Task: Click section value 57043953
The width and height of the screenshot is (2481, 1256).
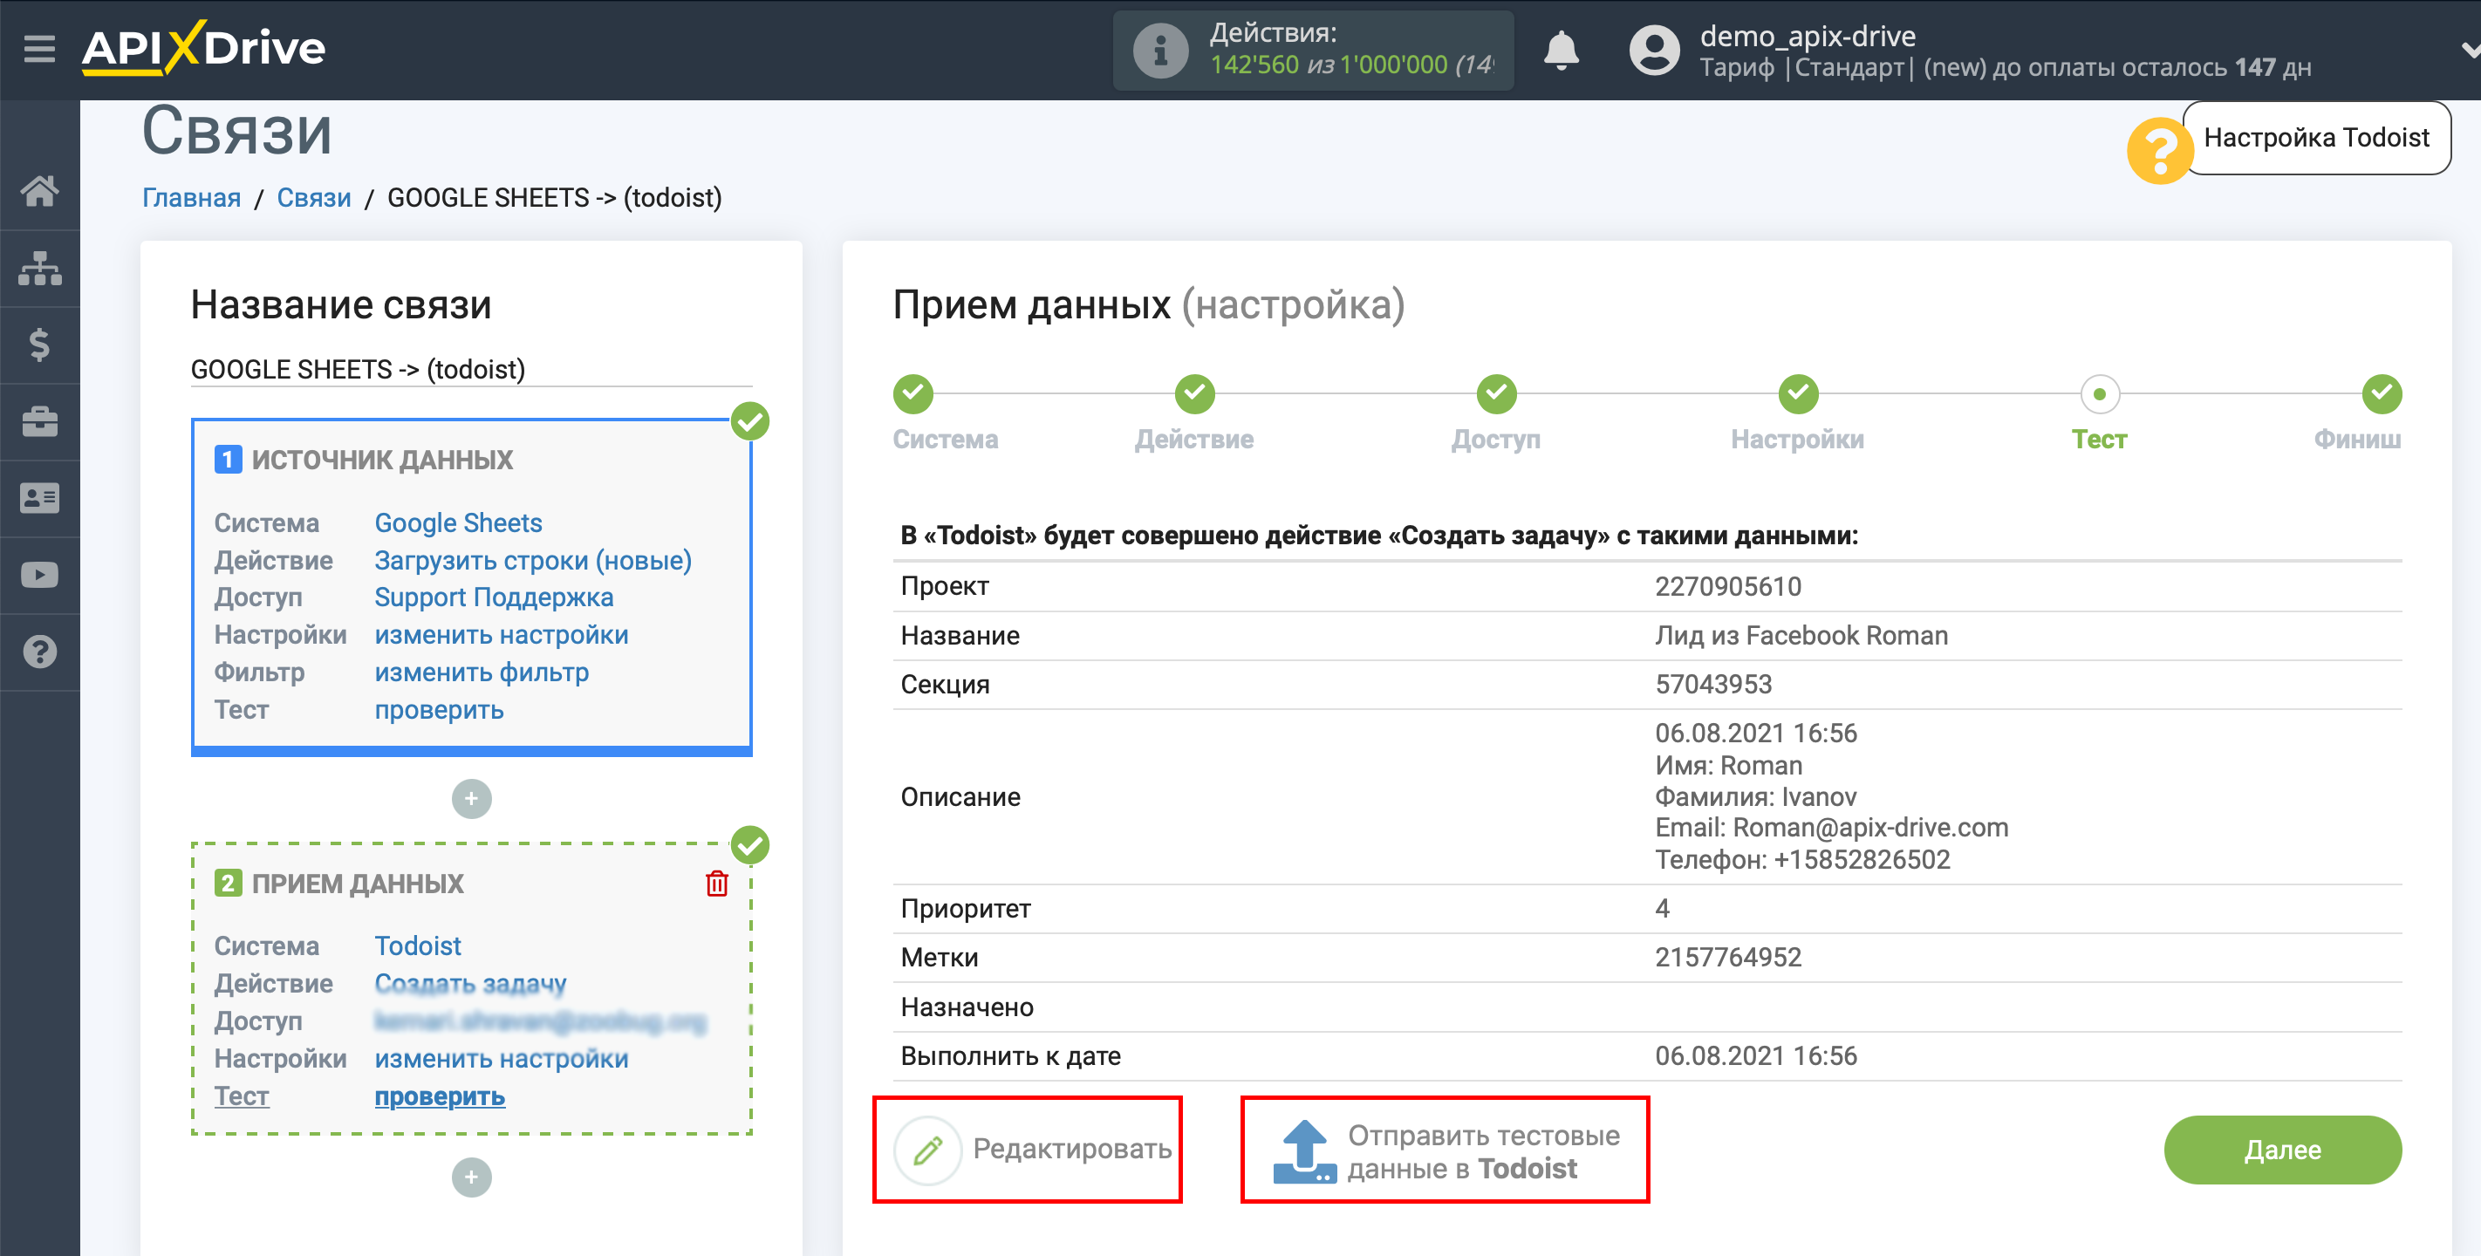Action: point(1713,684)
